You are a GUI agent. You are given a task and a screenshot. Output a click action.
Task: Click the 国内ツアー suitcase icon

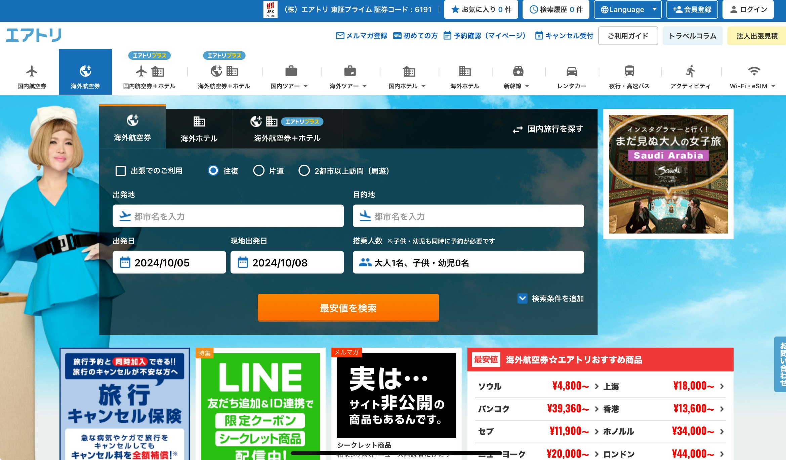[291, 71]
